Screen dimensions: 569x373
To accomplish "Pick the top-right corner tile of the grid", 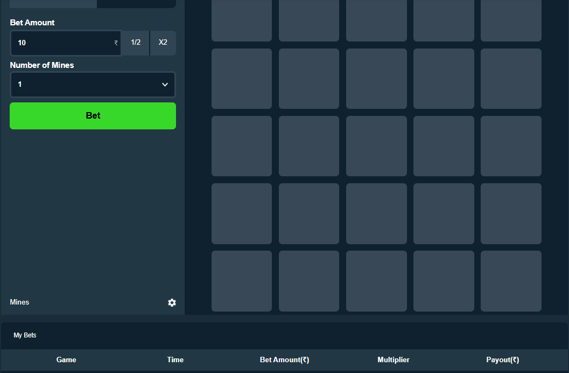I will pos(511,19).
